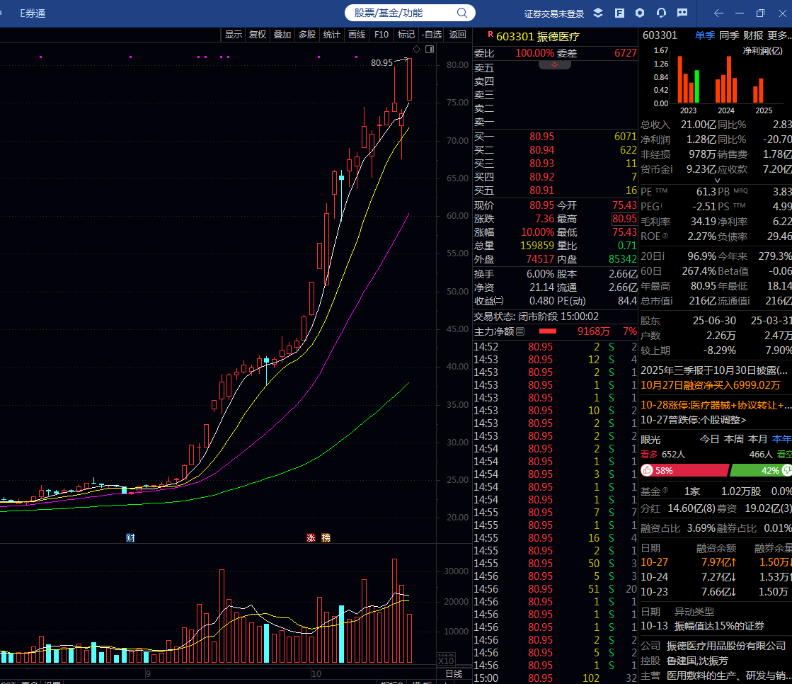The image size is (792, 684).
Task: Click the 返回 button
Action: click(x=458, y=35)
